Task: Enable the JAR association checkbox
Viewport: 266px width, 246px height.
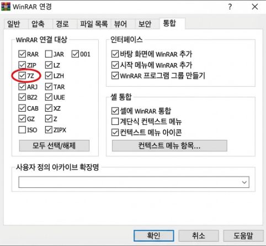Action: (x=49, y=54)
